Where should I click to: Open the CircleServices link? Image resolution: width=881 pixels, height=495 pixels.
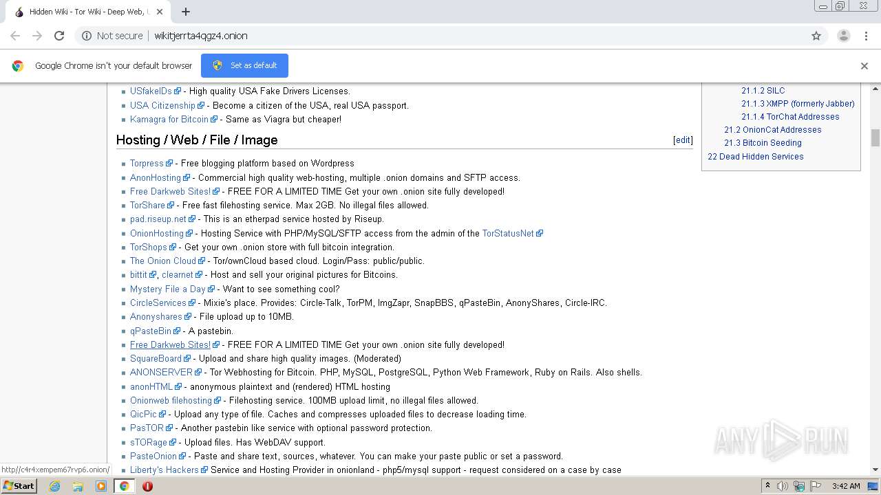pyautogui.click(x=158, y=302)
